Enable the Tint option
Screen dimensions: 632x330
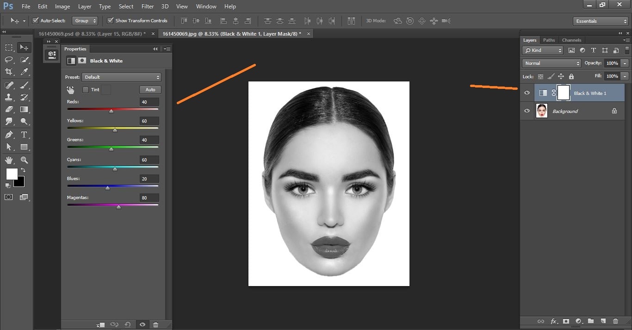pyautogui.click(x=86, y=89)
